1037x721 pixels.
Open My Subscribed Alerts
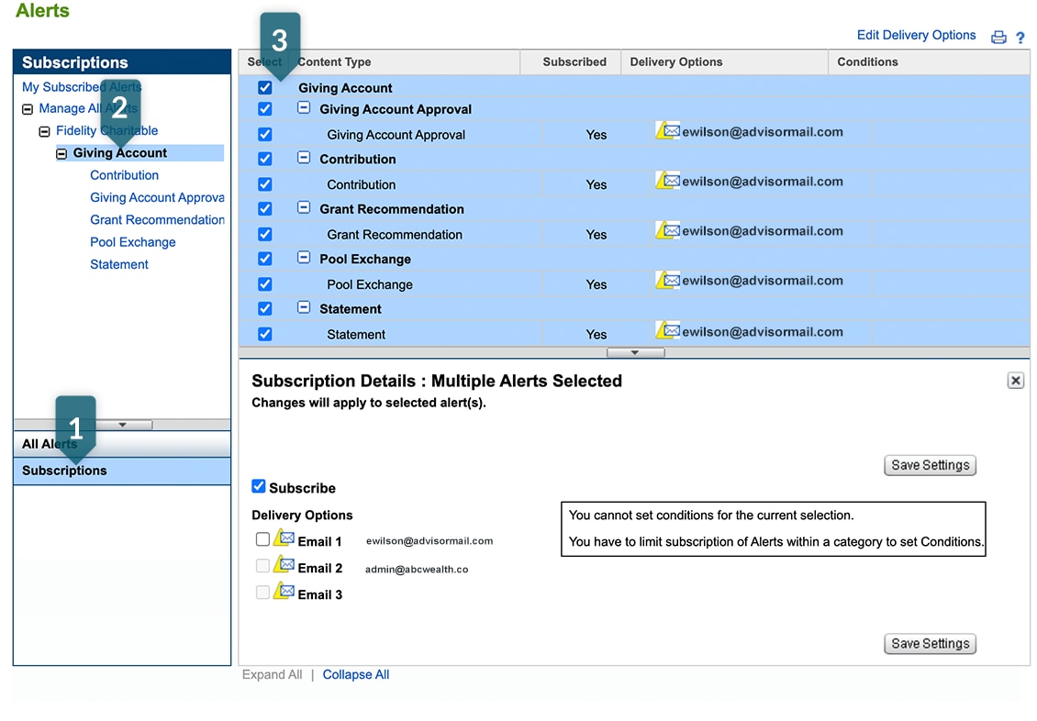[82, 87]
